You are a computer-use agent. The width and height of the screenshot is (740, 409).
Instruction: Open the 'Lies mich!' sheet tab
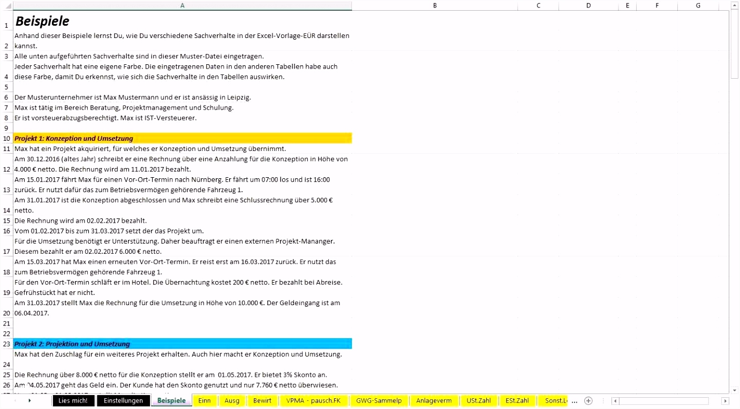(73, 400)
